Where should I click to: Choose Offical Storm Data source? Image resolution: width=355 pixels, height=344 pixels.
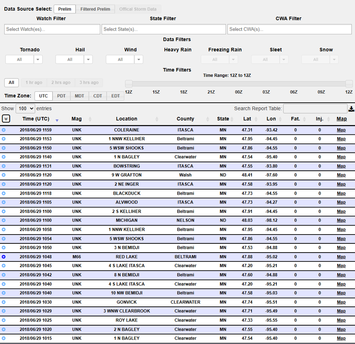(138, 9)
